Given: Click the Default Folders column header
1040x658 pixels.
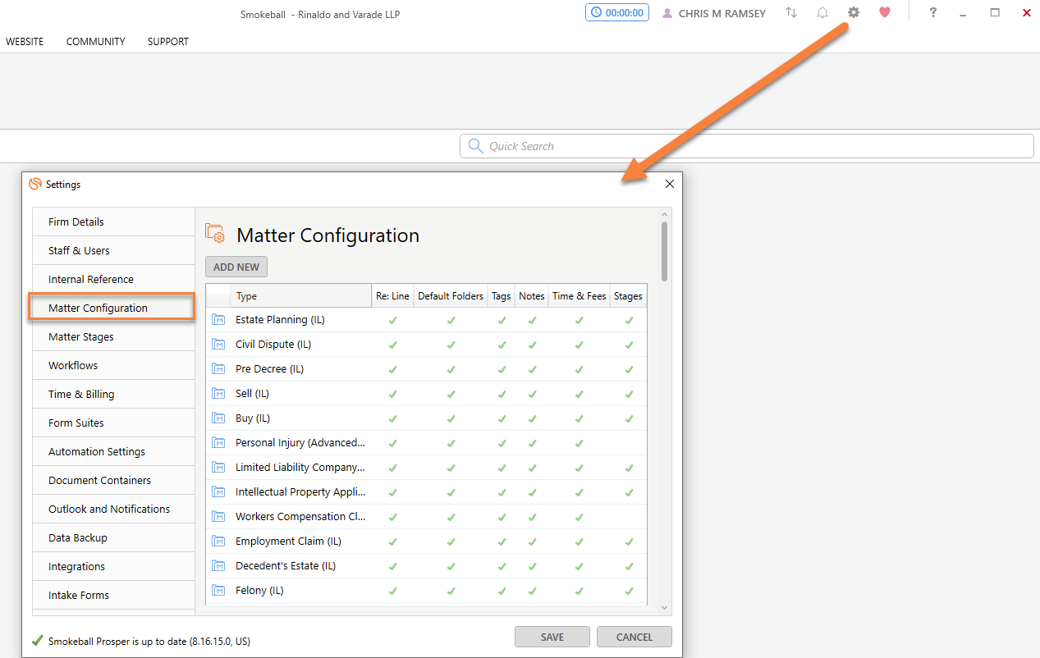Looking at the screenshot, I should click(x=451, y=296).
